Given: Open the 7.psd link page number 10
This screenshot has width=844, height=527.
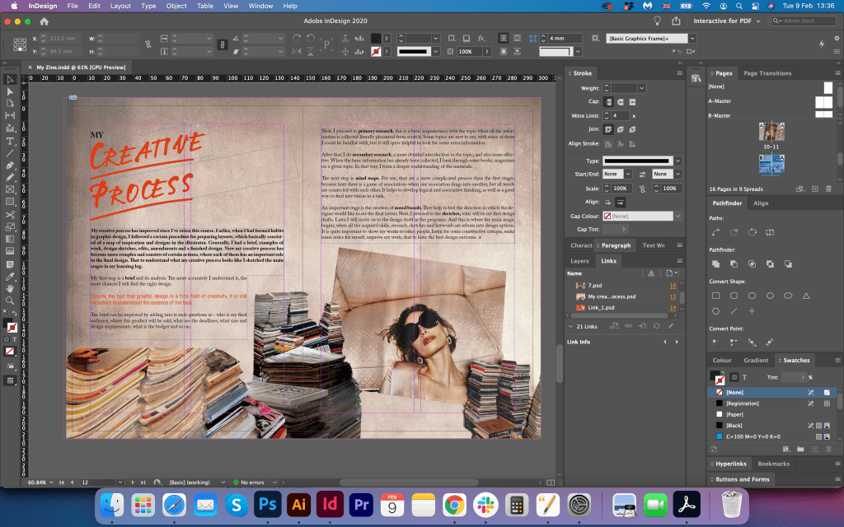Looking at the screenshot, I should click(673, 285).
